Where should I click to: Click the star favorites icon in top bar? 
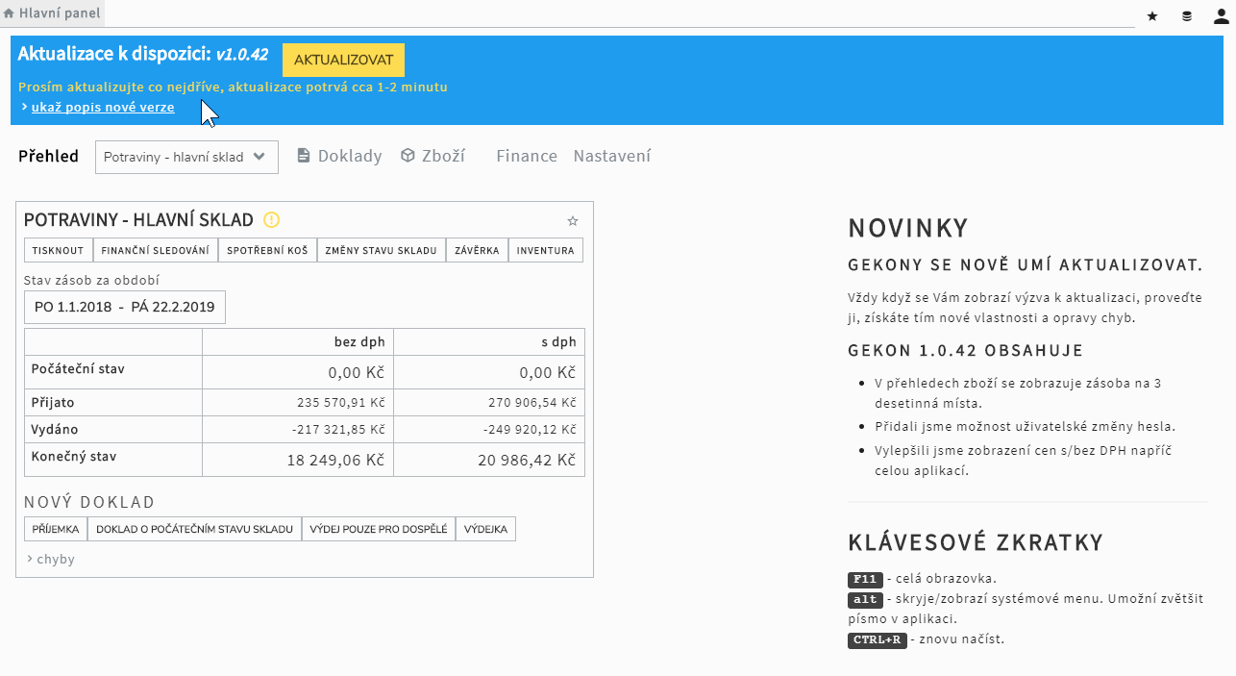click(1152, 15)
